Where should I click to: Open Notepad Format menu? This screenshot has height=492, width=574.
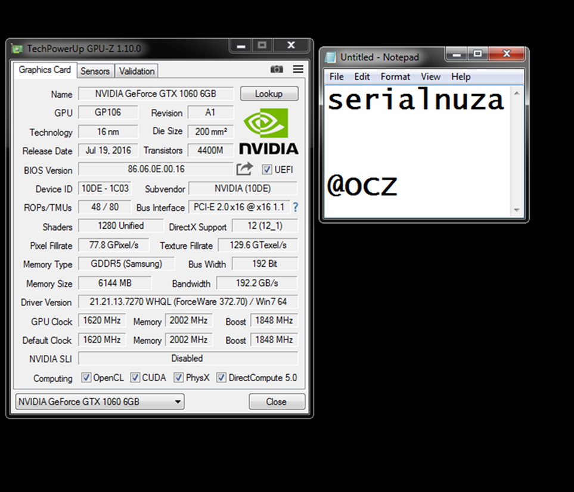pos(395,77)
